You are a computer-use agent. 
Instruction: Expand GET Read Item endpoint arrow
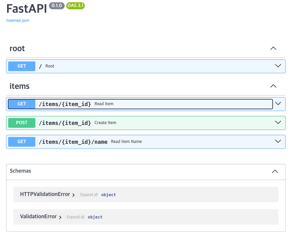coord(278,104)
